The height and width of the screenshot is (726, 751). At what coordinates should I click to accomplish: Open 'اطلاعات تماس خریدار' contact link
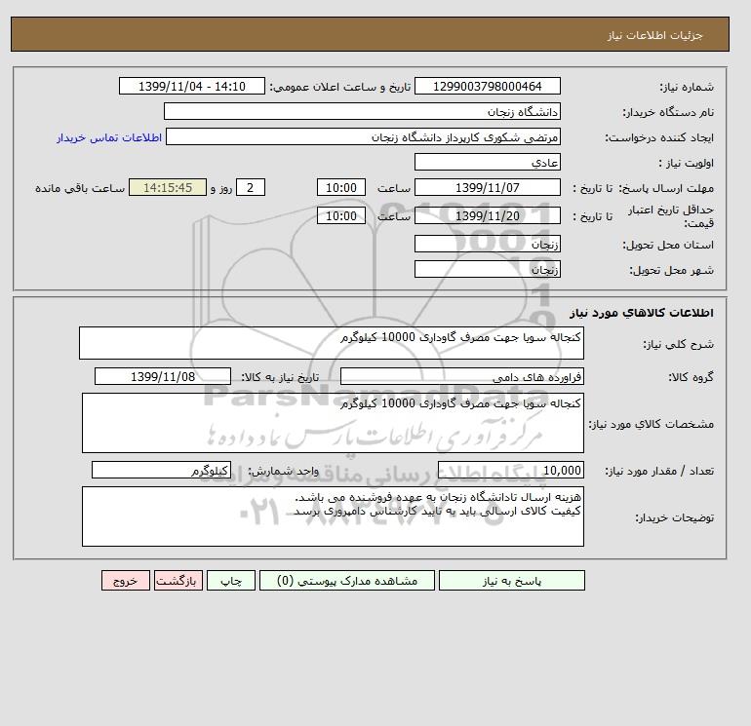pyautogui.click(x=109, y=137)
